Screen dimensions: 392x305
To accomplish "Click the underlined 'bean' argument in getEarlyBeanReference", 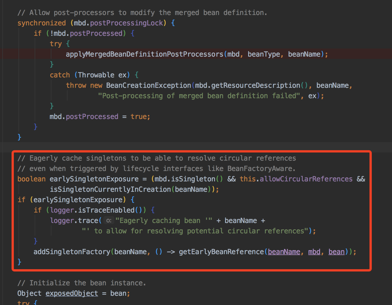I will (x=337, y=252).
